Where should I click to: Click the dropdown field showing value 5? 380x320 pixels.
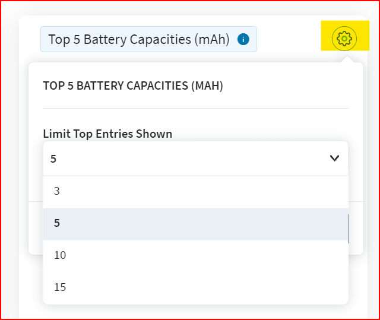click(178, 159)
